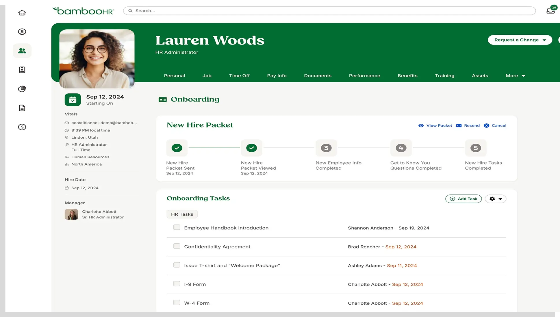Open manager Charlotte Abbott's photo
This screenshot has height=317, width=560.
tap(71, 214)
